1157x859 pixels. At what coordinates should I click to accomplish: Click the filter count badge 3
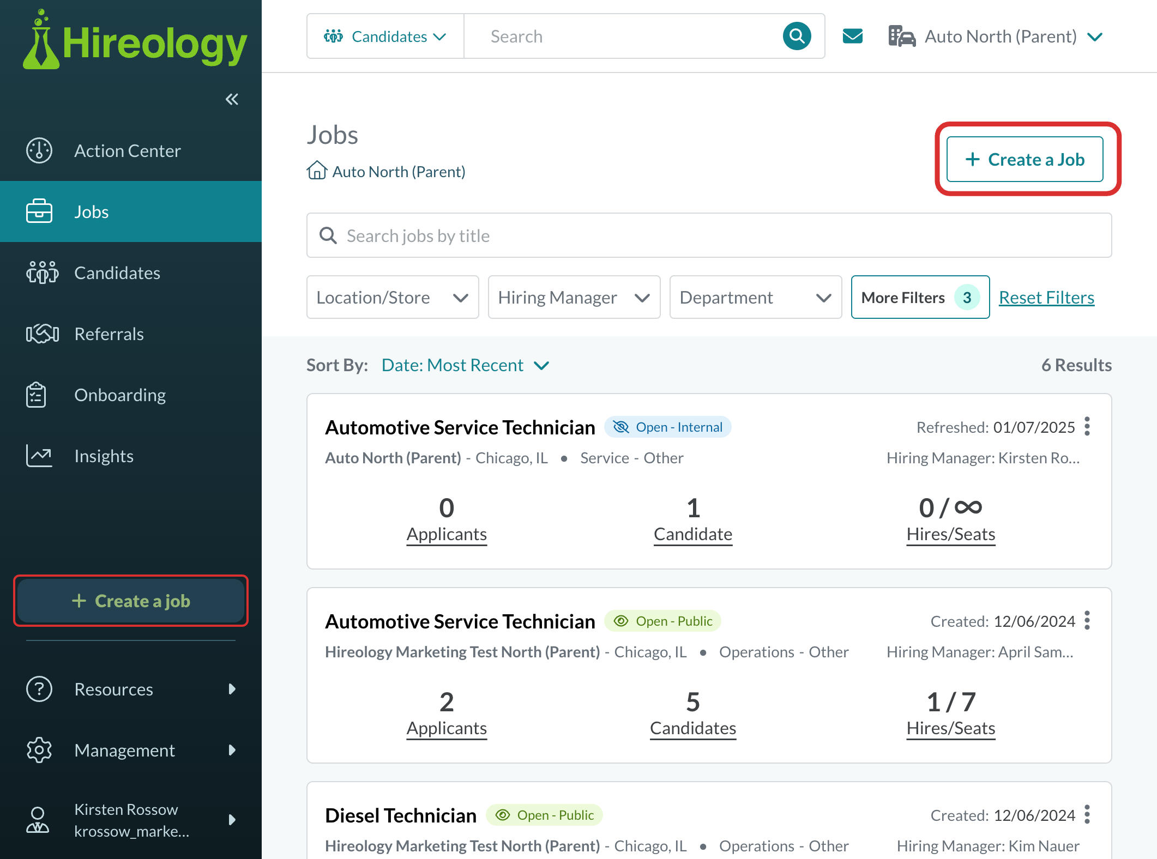967,298
